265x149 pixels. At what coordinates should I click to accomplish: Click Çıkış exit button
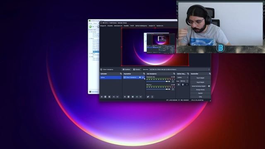tap(200, 97)
